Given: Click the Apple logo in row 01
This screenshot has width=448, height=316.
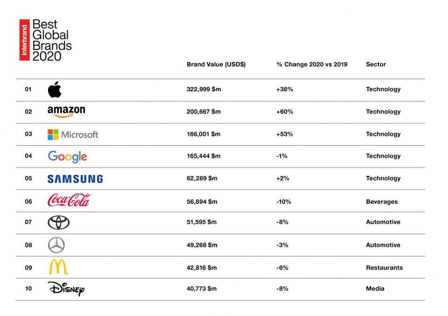Looking at the screenshot, I should (55, 89).
